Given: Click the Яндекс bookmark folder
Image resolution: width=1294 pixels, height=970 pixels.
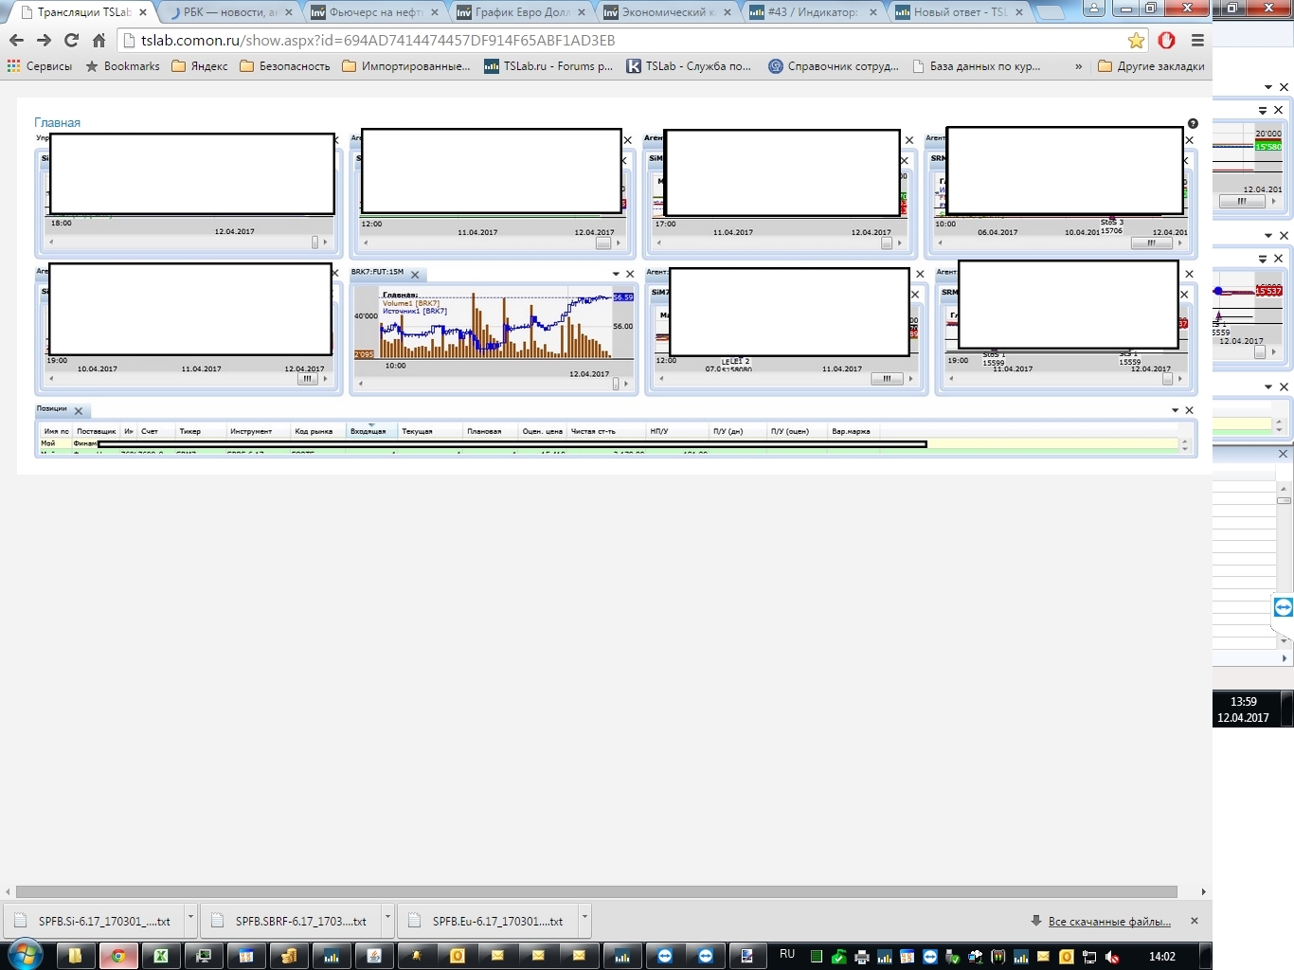Looking at the screenshot, I should 199,66.
